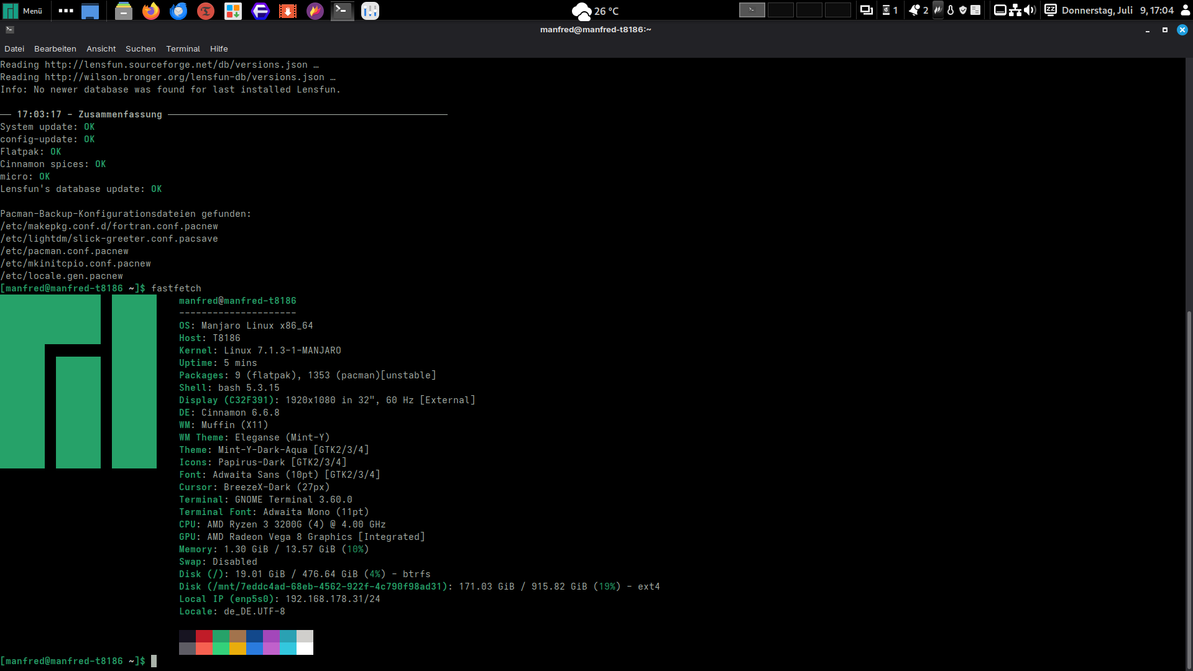Switch to the third workspace

click(809, 10)
